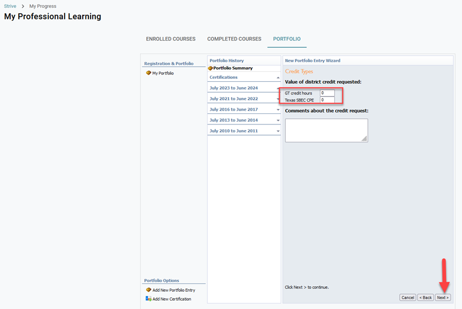Select the Portfolio tab

tap(287, 39)
